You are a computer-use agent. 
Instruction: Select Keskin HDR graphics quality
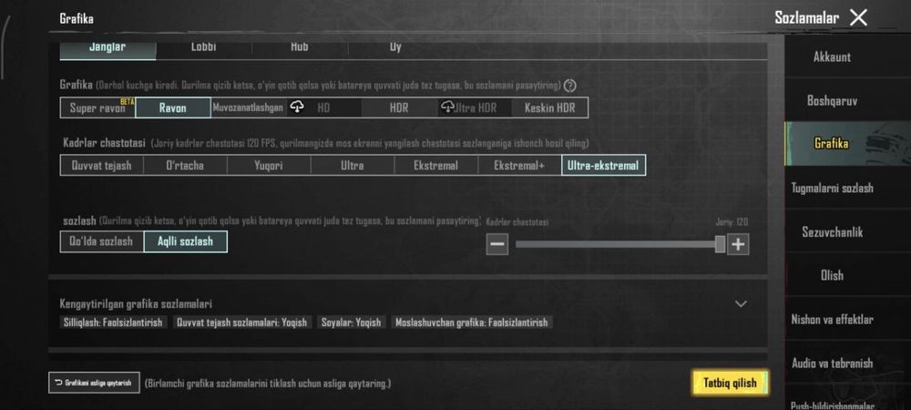coord(549,108)
